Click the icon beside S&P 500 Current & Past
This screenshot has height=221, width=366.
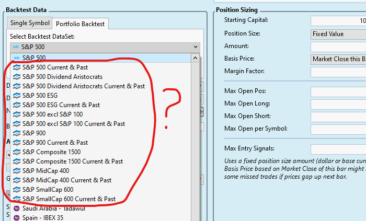click(17, 67)
